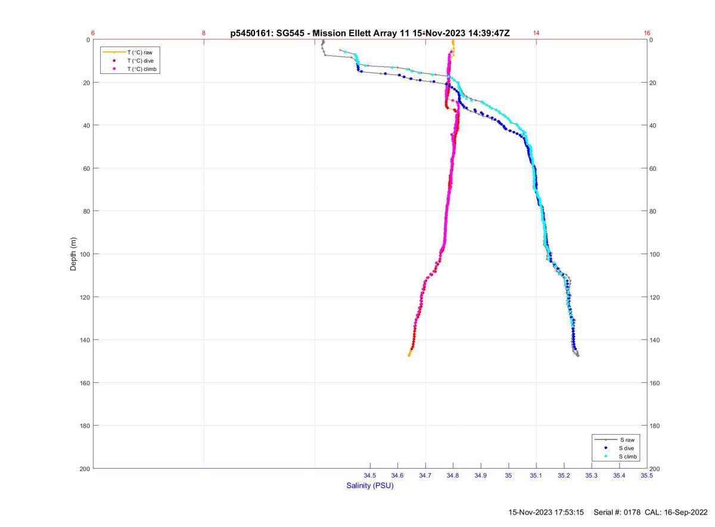The width and height of the screenshot is (715, 527).
Task: Click the 34.6 salinity tick label
Action: pos(397,475)
